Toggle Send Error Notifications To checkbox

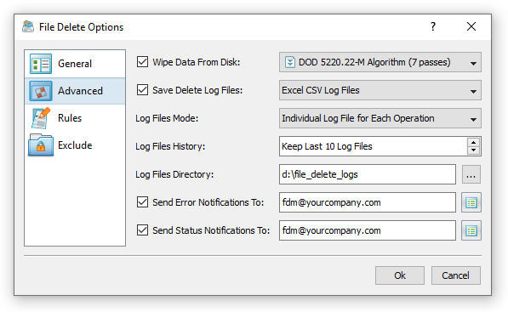[143, 202]
